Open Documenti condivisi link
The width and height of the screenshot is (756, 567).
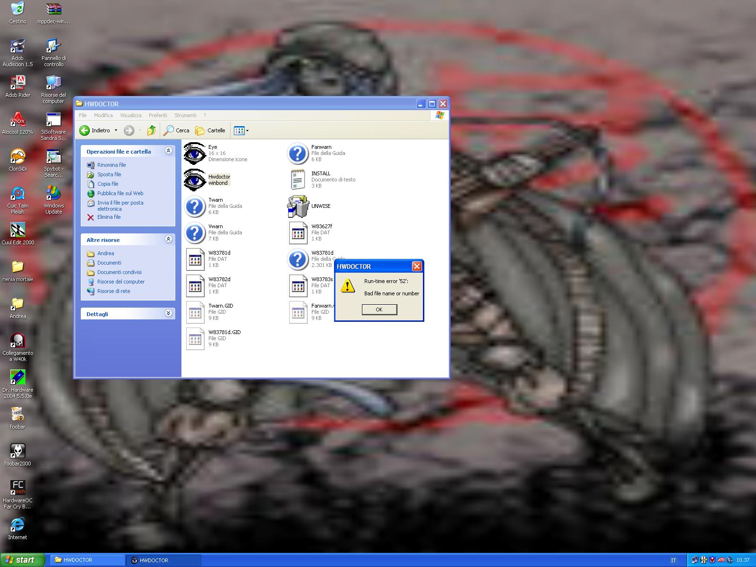click(x=119, y=272)
